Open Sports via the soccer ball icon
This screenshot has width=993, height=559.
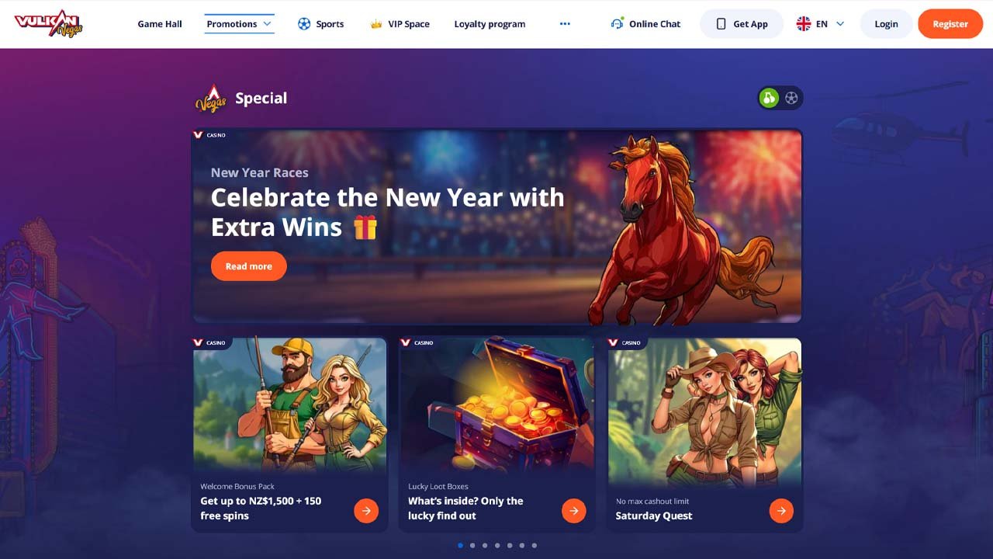point(304,24)
